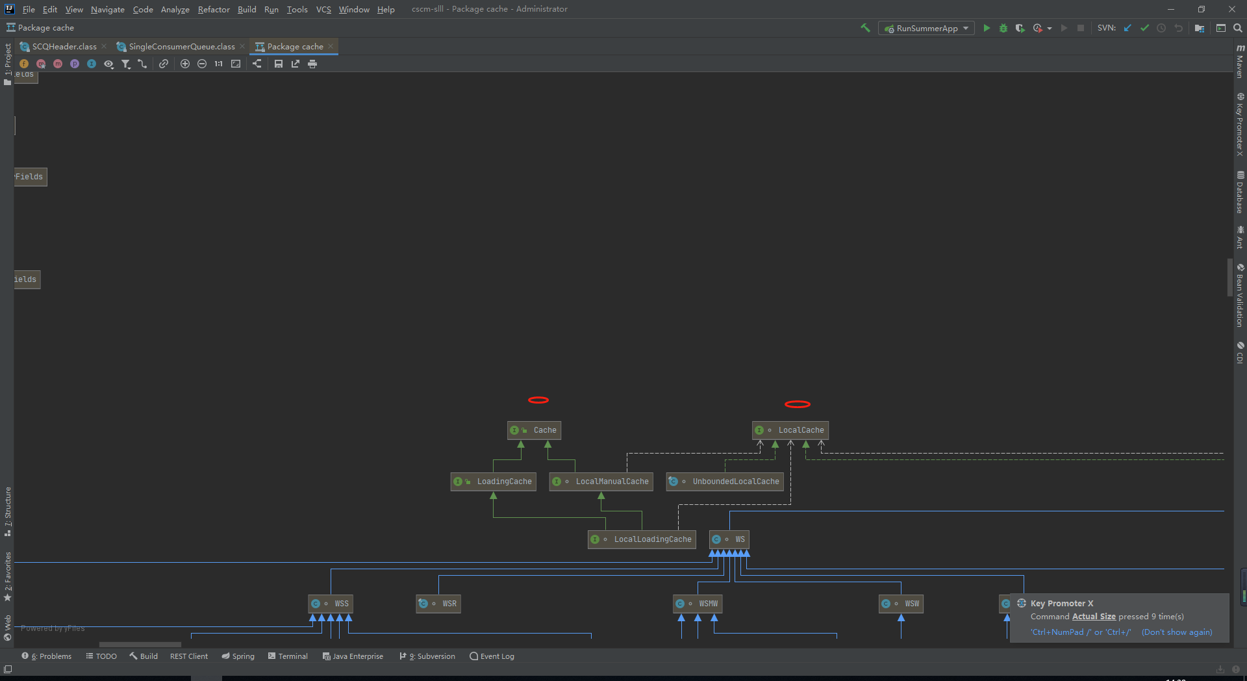Start debugging with the green bug icon

click(1003, 29)
